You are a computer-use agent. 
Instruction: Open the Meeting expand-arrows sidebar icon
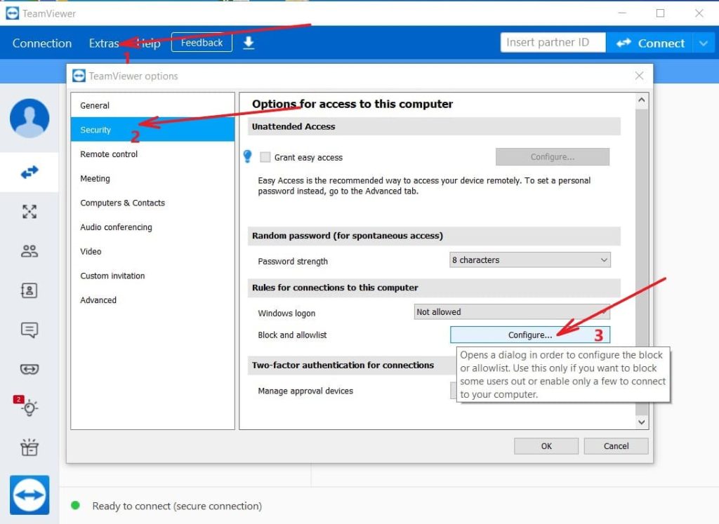tap(29, 211)
